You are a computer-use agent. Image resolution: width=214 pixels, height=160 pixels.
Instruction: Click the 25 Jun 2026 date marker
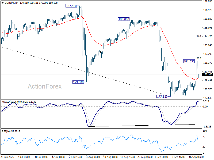7,157
